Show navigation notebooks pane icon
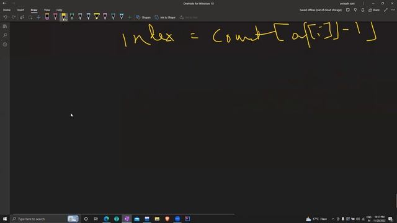The width and height of the screenshot is (397, 223). (5, 26)
